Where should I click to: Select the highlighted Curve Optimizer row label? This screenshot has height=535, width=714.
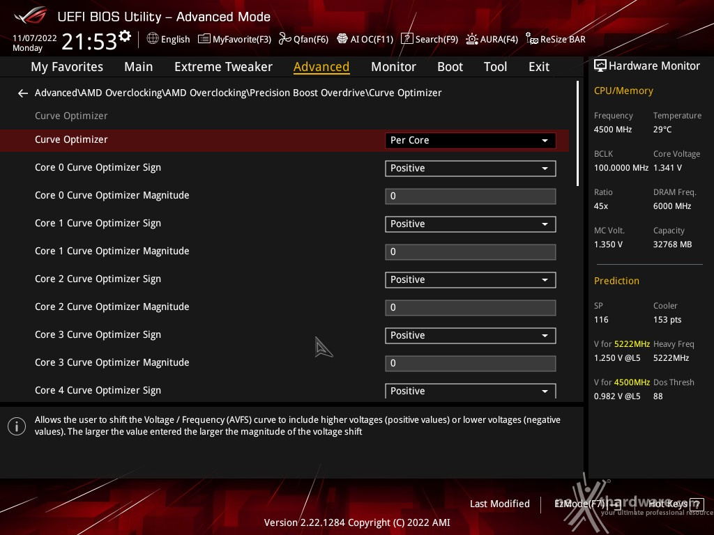71,139
